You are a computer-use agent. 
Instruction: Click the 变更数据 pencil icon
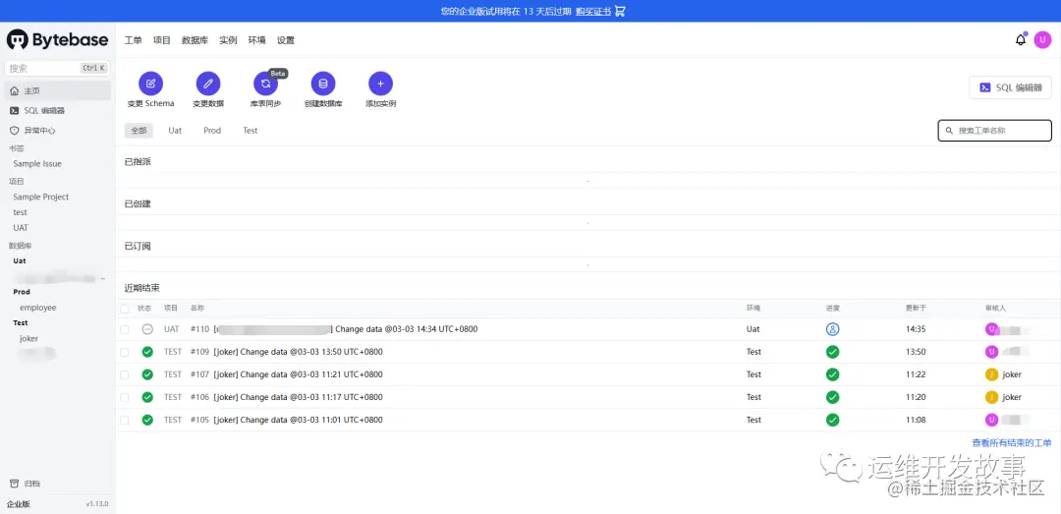pyautogui.click(x=208, y=84)
